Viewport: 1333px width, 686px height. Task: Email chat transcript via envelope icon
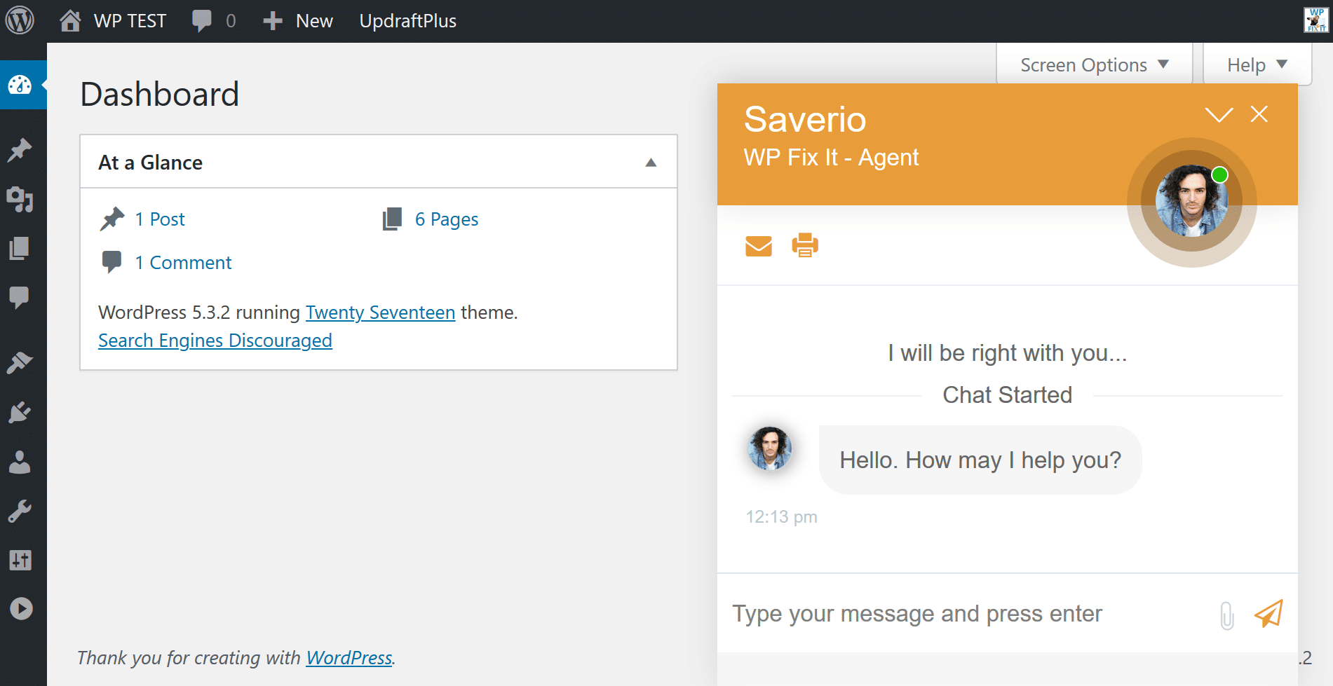tap(759, 246)
